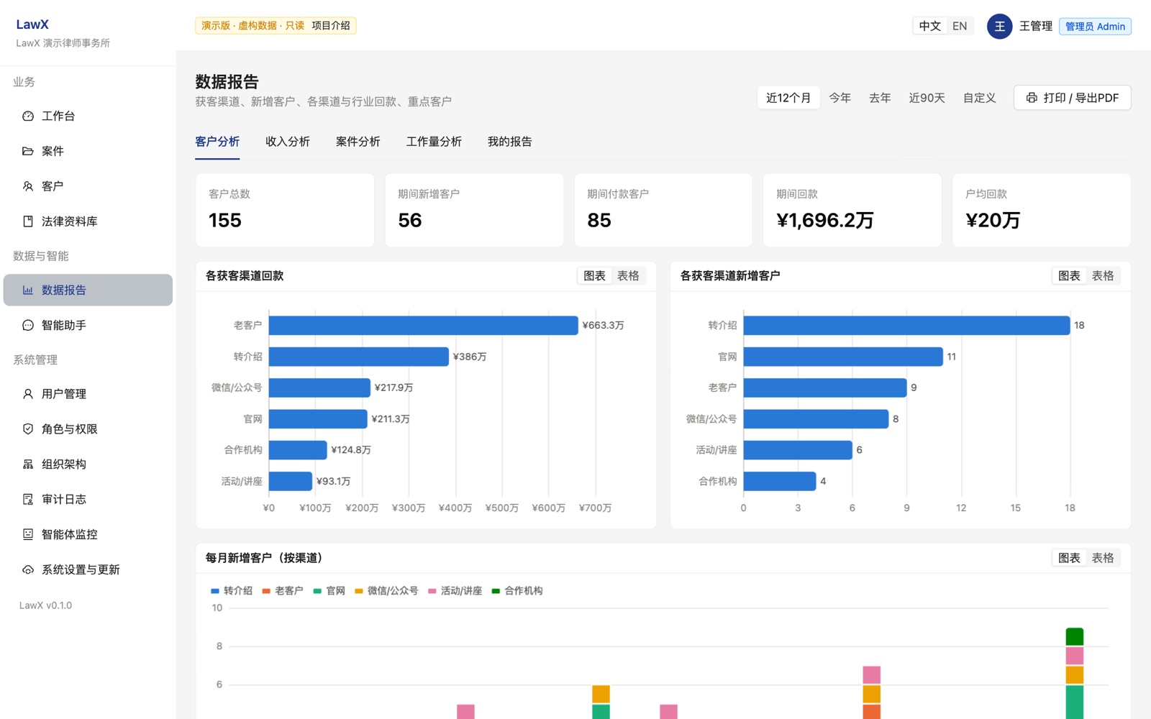Click the 案件 folder icon
This screenshot has height=719, width=1151.
click(28, 151)
